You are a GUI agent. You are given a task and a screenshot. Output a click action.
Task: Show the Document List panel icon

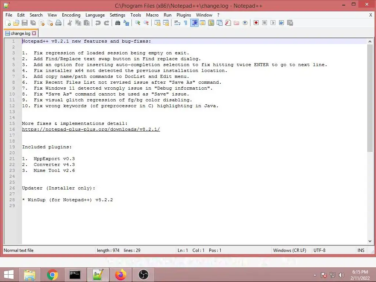tap(220, 23)
